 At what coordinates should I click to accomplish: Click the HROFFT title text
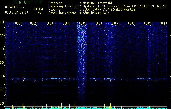pos(28,2)
